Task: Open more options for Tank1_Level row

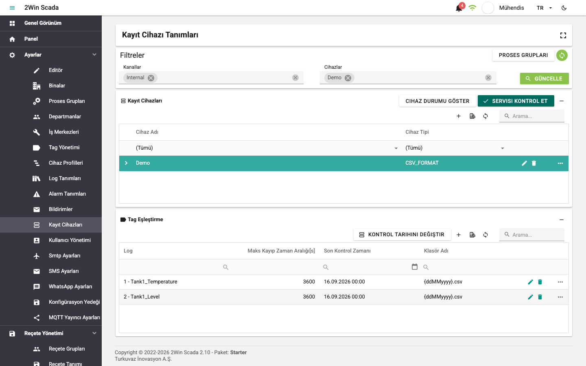Action: [560, 297]
